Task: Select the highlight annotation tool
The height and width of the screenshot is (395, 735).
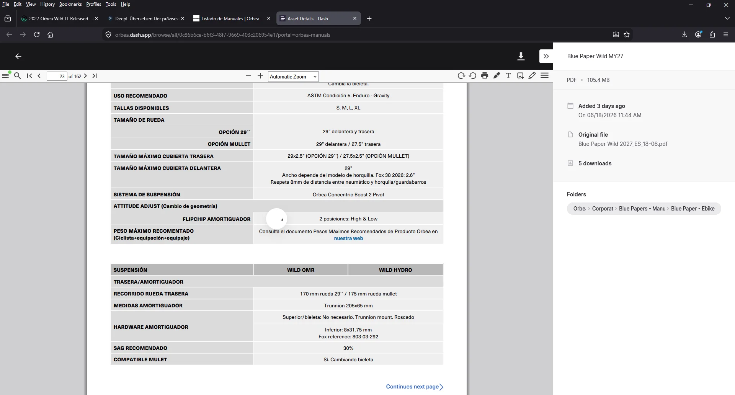Action: click(x=497, y=76)
